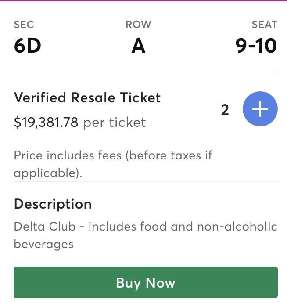
Task: Click the Description heading
Action: point(53,204)
